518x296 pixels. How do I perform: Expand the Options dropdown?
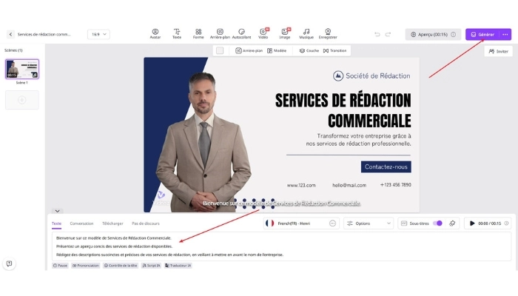click(x=369, y=223)
